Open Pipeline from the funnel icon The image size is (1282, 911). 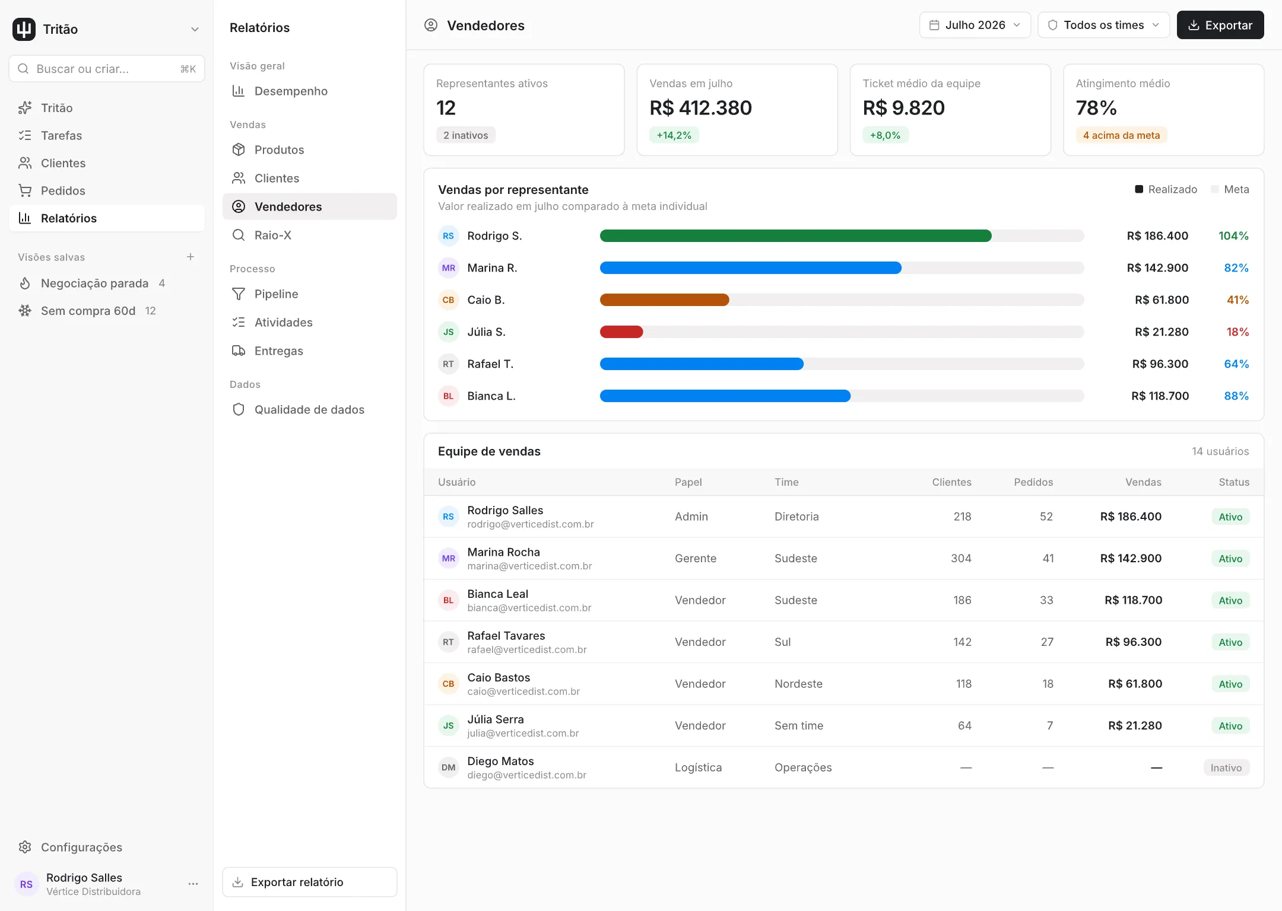point(239,294)
